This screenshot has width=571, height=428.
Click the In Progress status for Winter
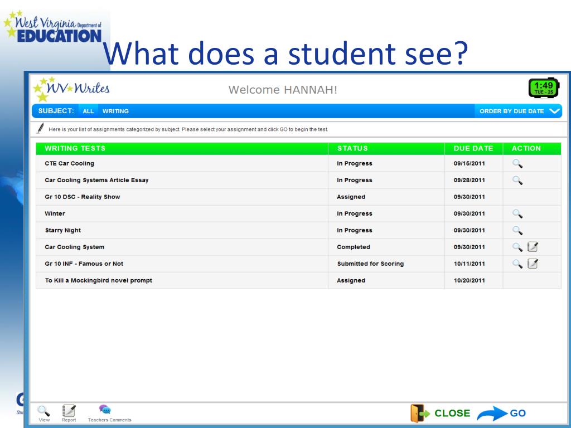pyautogui.click(x=354, y=213)
